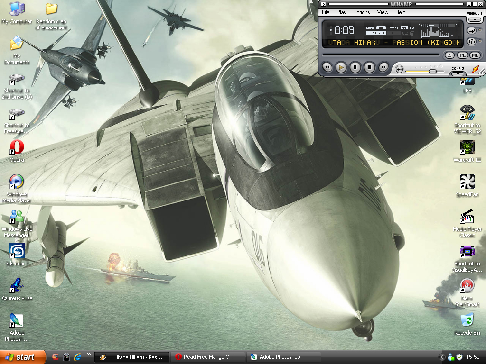Toggle repeat mode in Winamp
486x364 pixels.
pyautogui.click(x=472, y=31)
